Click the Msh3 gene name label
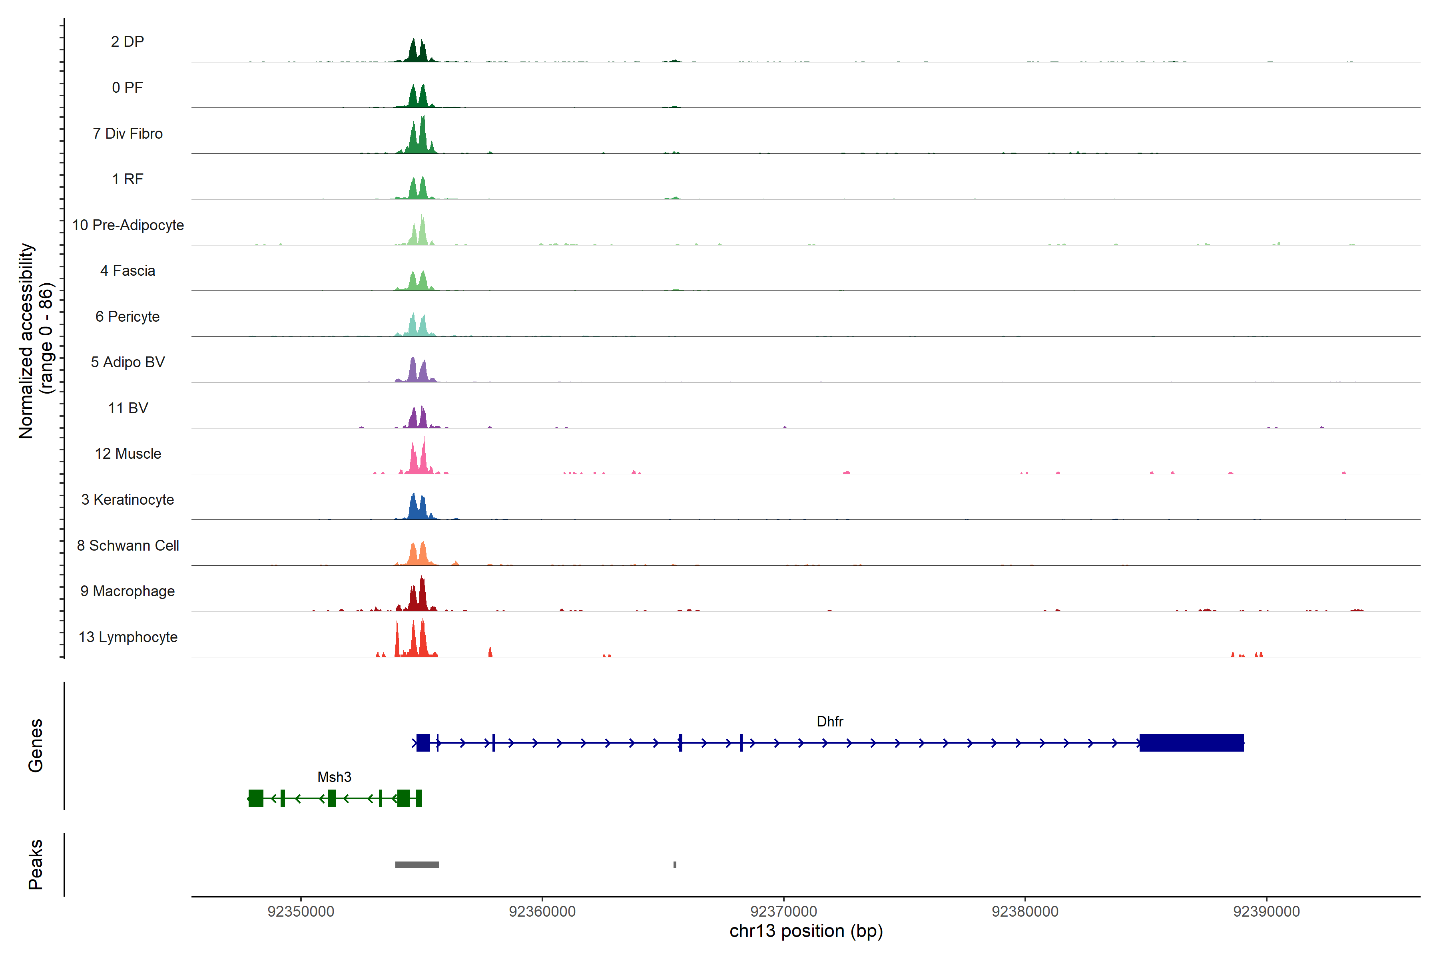Viewport: 1439px width, 959px height. 334,777
